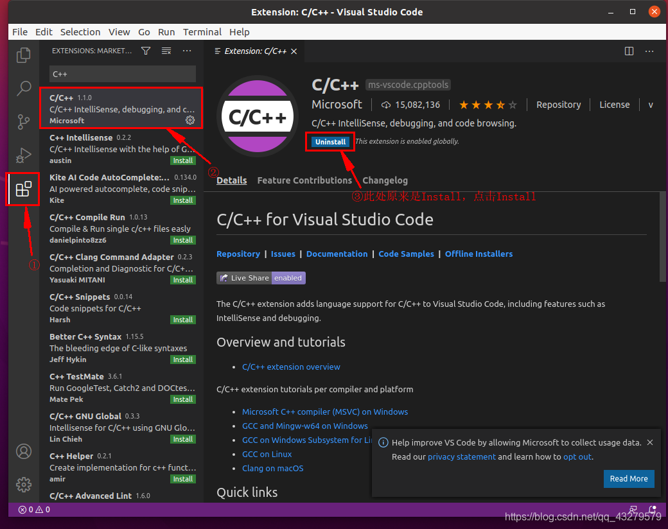Click the info icon in the notification
668x529 pixels.
[x=383, y=442]
